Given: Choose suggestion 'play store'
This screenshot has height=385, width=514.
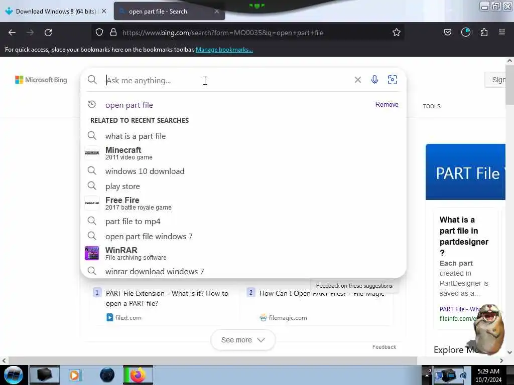Looking at the screenshot, I should pyautogui.click(x=243, y=186).
